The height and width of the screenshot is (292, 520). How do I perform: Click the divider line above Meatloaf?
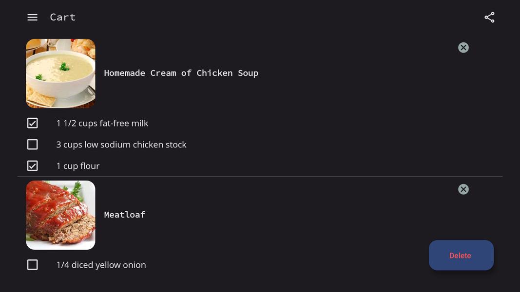pos(260,177)
